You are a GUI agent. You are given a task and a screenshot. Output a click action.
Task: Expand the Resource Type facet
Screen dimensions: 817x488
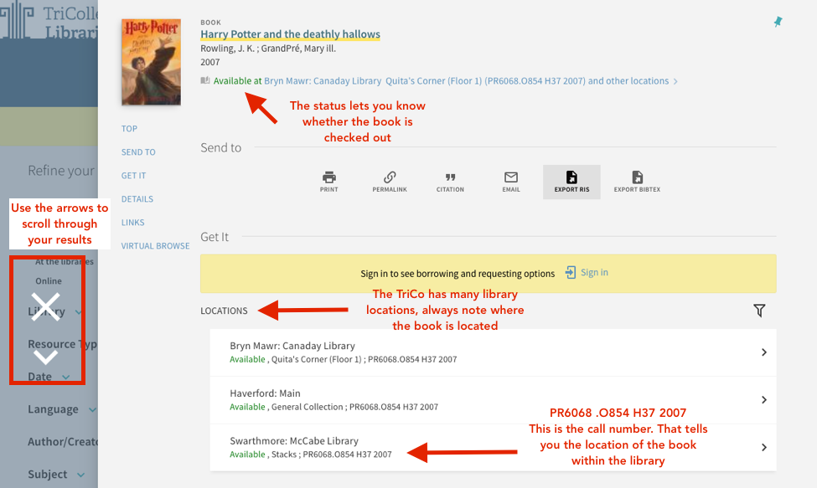tap(63, 344)
